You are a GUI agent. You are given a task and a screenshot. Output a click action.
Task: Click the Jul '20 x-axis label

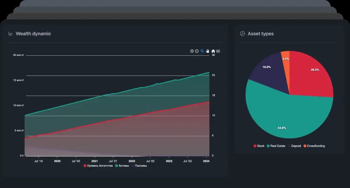(x=76, y=161)
